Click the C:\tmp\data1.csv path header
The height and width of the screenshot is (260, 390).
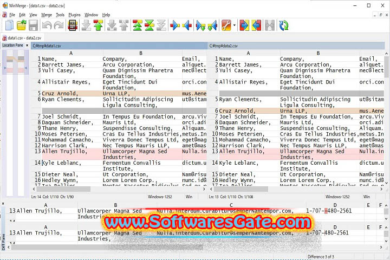(x=119, y=46)
